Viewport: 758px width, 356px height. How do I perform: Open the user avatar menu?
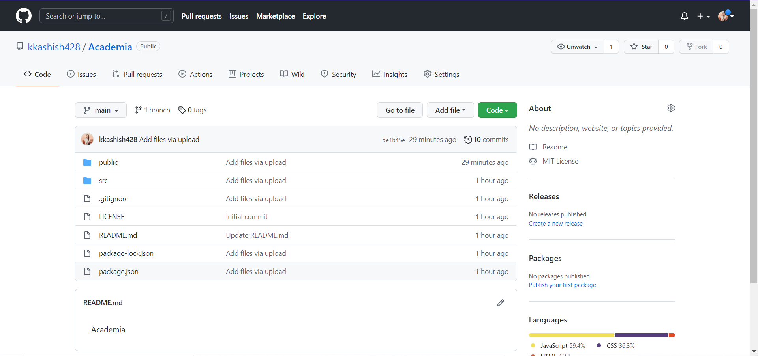(x=726, y=16)
